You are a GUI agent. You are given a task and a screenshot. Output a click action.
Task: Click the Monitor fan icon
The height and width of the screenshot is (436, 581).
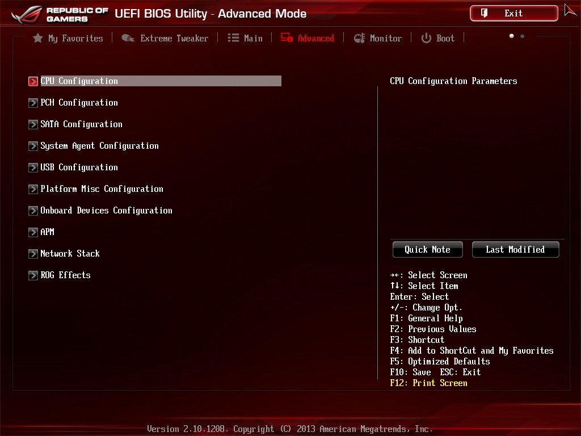(359, 38)
